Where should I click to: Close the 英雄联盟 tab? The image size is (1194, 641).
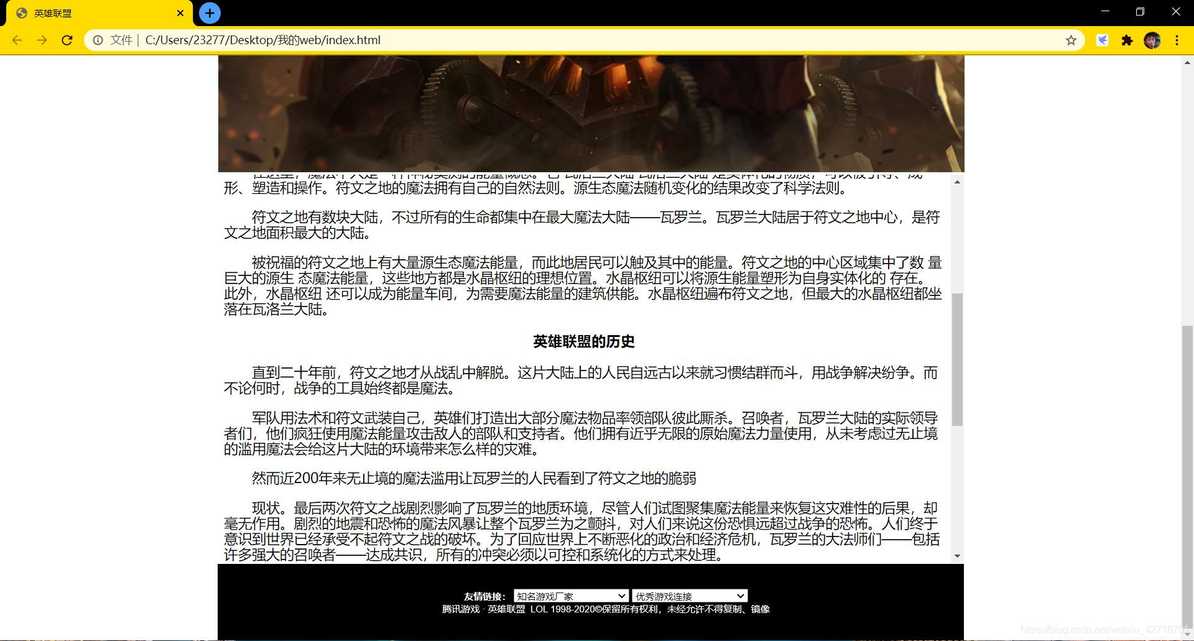pyautogui.click(x=180, y=13)
